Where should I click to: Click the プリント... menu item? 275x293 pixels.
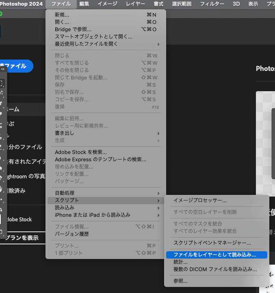(106, 246)
